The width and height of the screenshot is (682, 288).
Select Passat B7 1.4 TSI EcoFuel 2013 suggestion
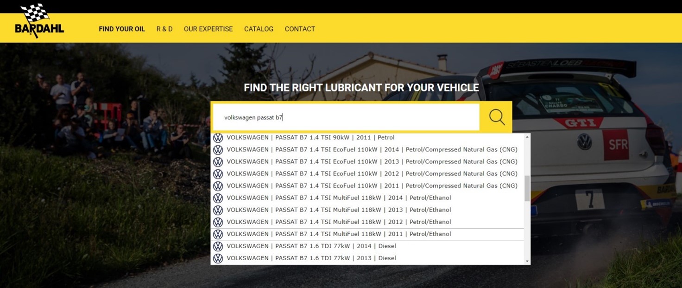pos(372,162)
